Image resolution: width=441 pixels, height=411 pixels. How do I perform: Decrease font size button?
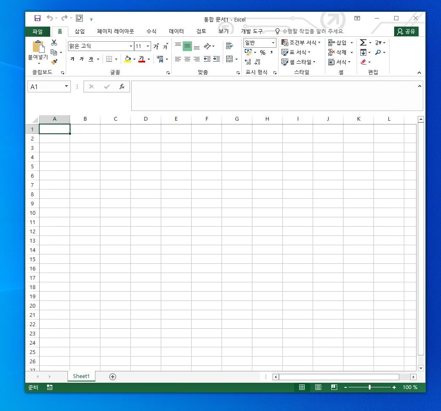pos(165,46)
